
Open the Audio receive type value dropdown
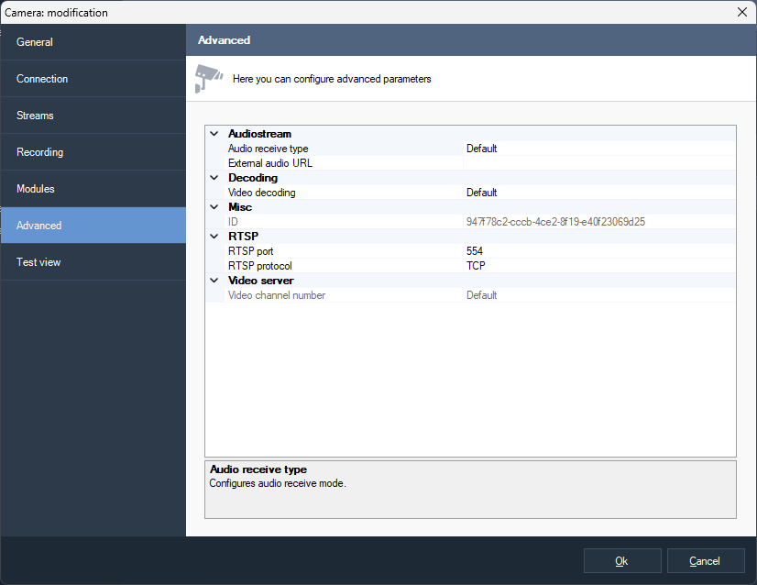598,149
